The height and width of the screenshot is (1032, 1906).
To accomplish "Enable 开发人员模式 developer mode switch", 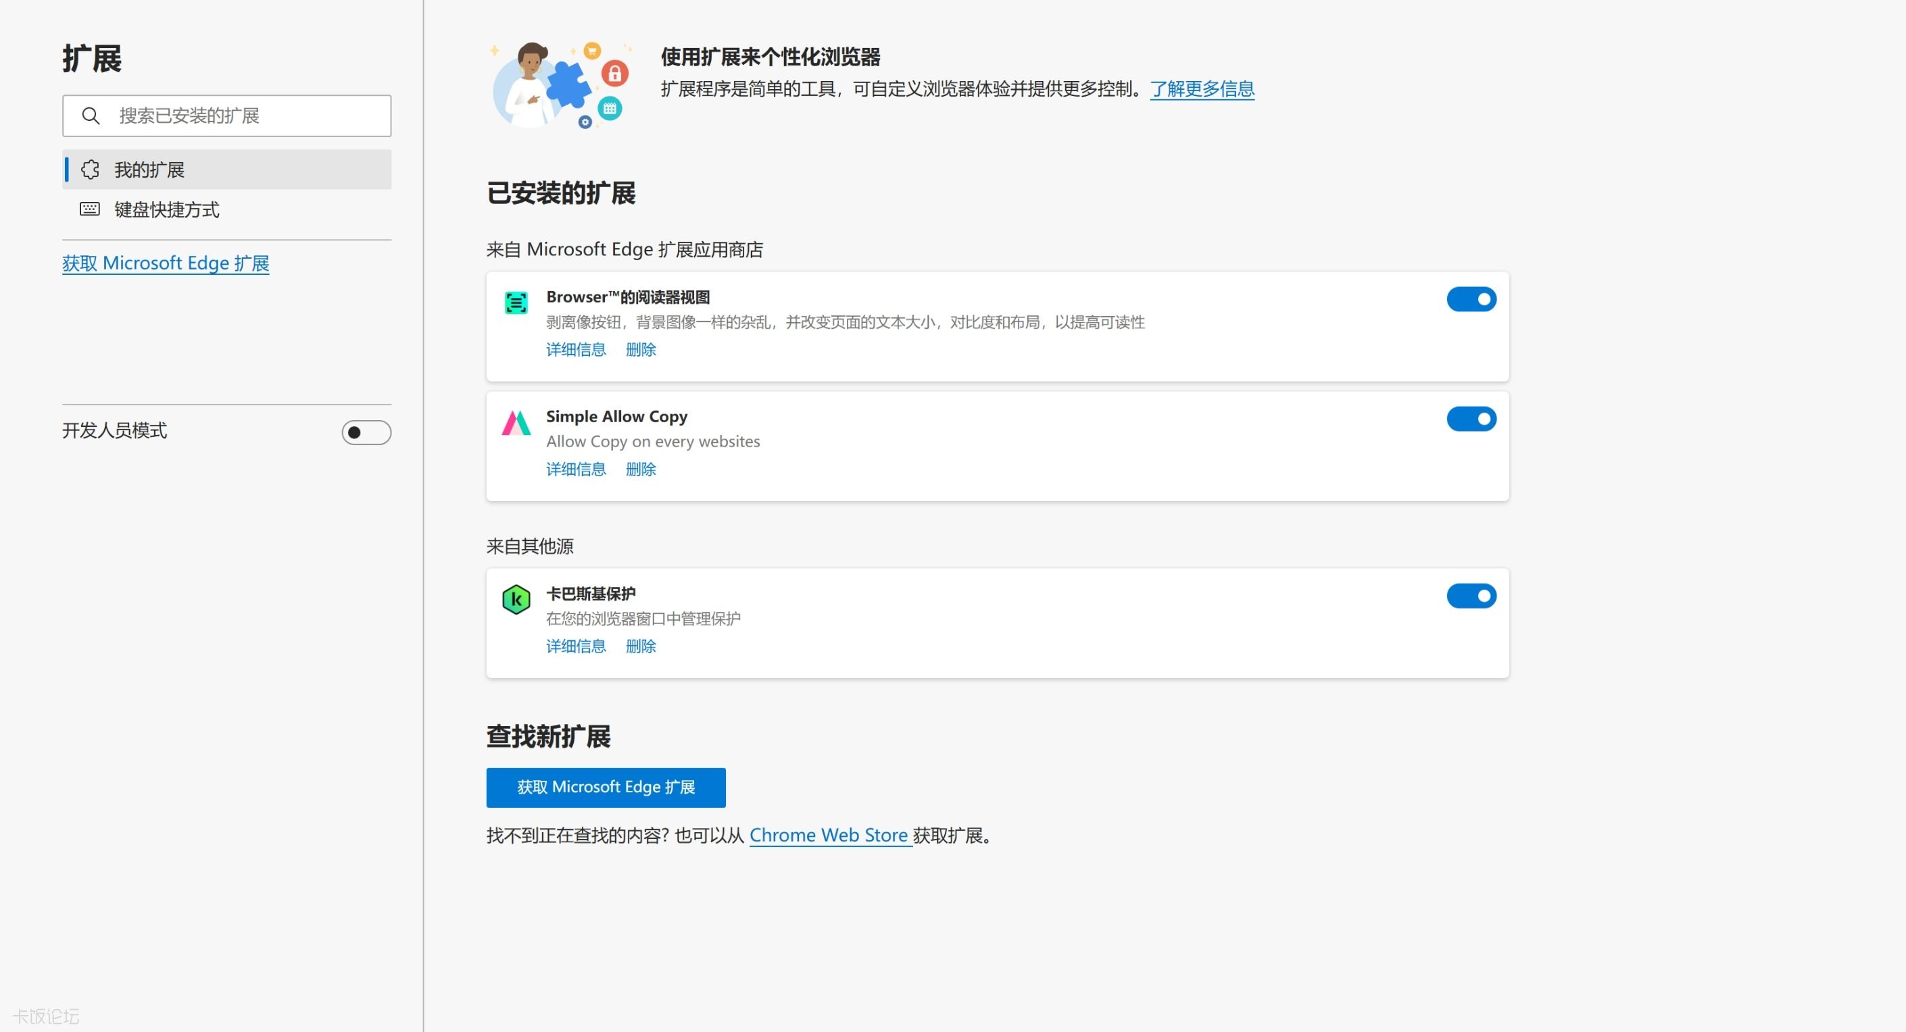I will point(366,432).
